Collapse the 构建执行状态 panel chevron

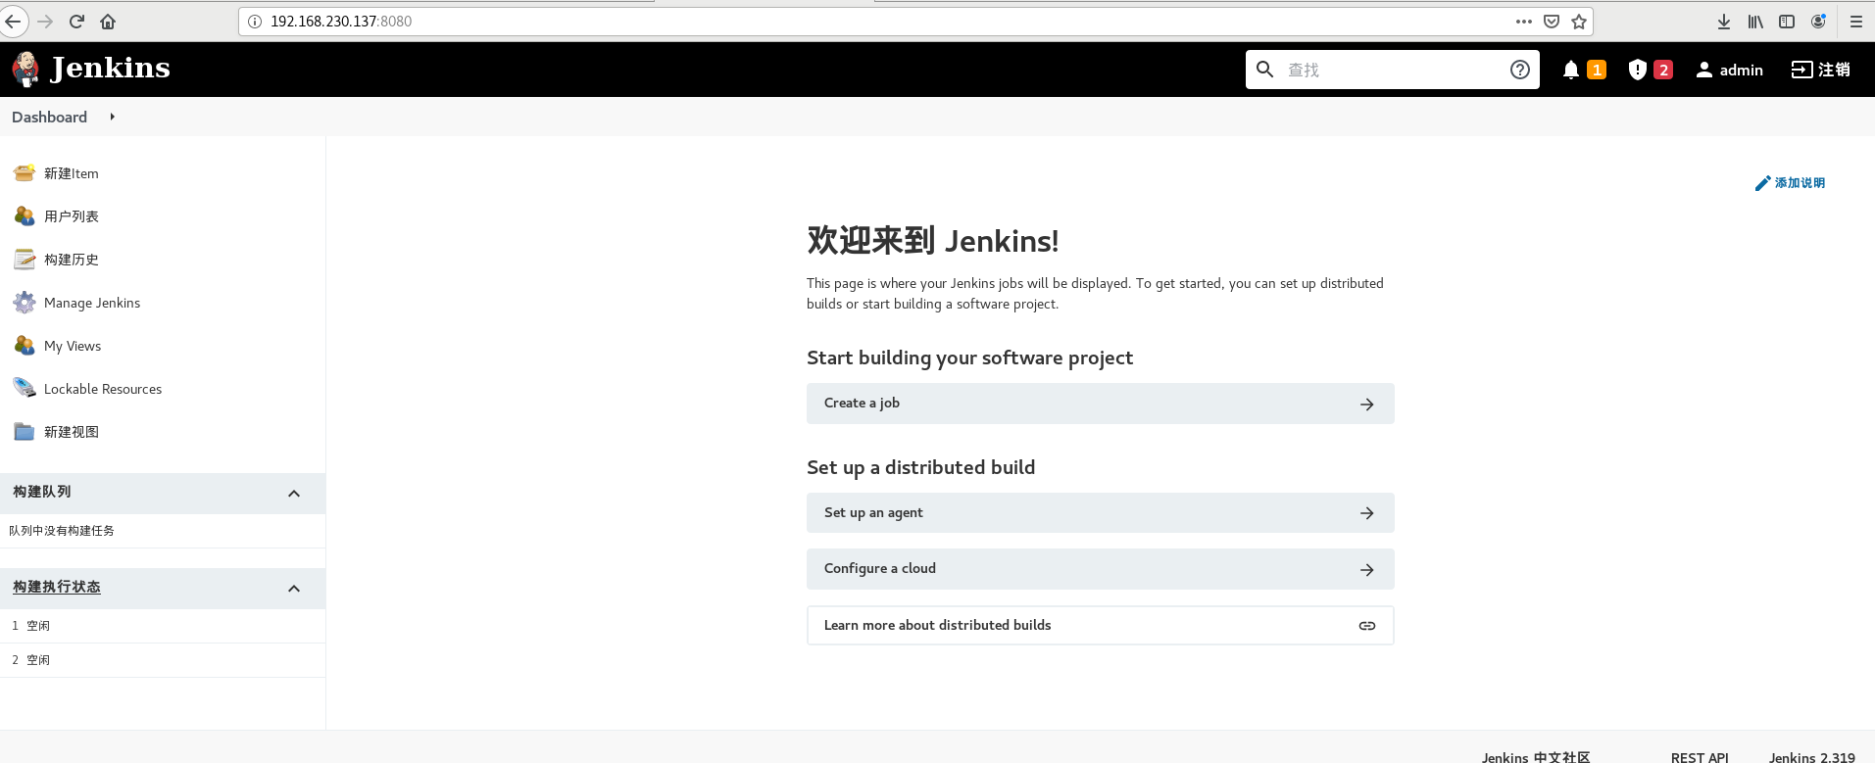coord(294,589)
